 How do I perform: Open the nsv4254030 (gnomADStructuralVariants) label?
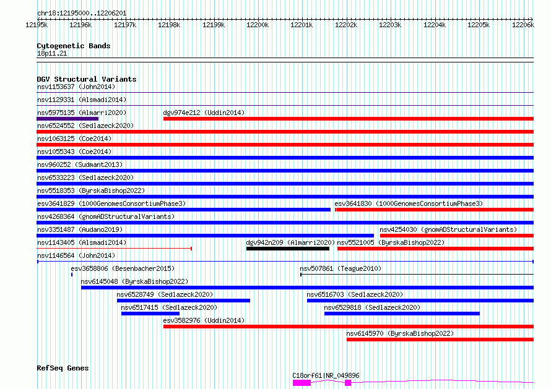pos(448,229)
